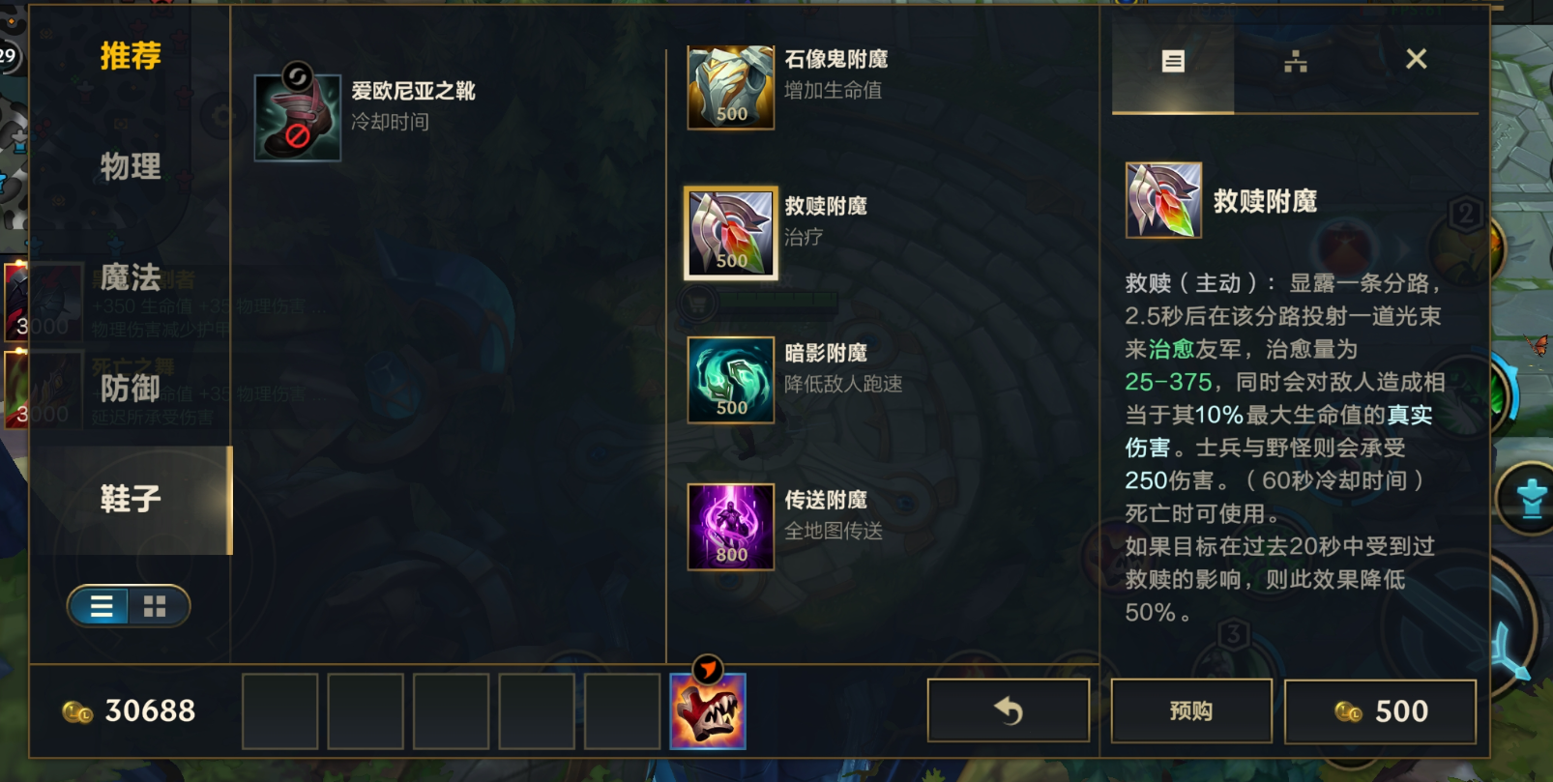Image resolution: width=1553 pixels, height=782 pixels.
Task: Open the 推荐 recommended category
Action: click(131, 56)
